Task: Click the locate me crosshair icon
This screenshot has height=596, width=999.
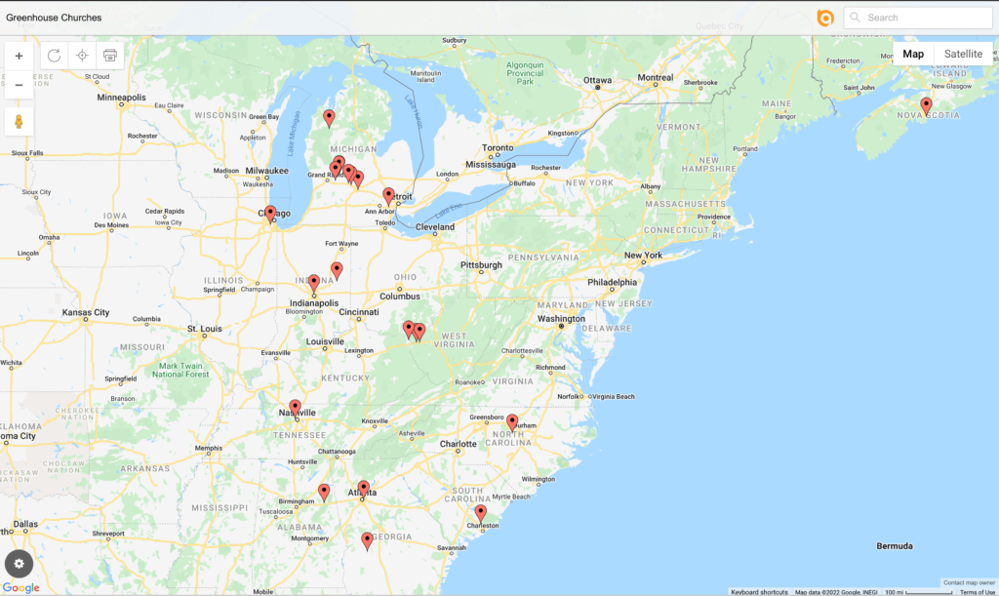Action: pyautogui.click(x=82, y=56)
